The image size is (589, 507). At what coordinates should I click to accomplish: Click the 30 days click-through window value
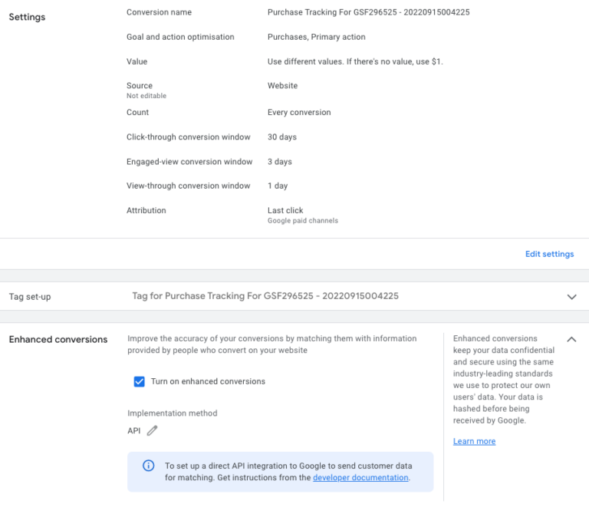click(x=282, y=137)
